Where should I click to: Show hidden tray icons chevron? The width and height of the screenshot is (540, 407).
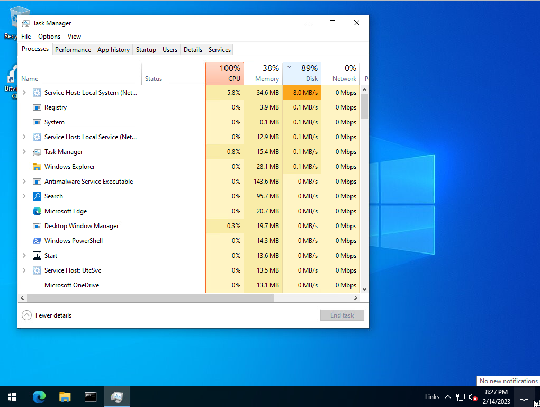tap(448, 397)
